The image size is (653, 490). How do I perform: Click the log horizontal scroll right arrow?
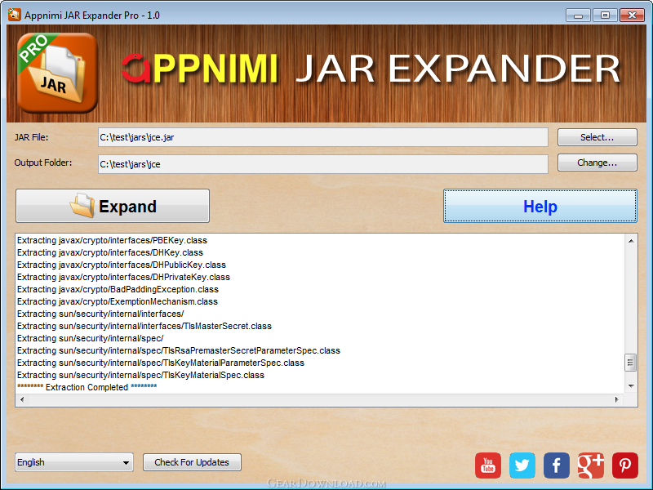point(617,399)
